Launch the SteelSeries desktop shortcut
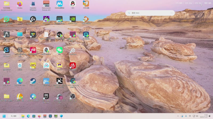The height and width of the screenshot is (119, 213). (x=73, y=51)
